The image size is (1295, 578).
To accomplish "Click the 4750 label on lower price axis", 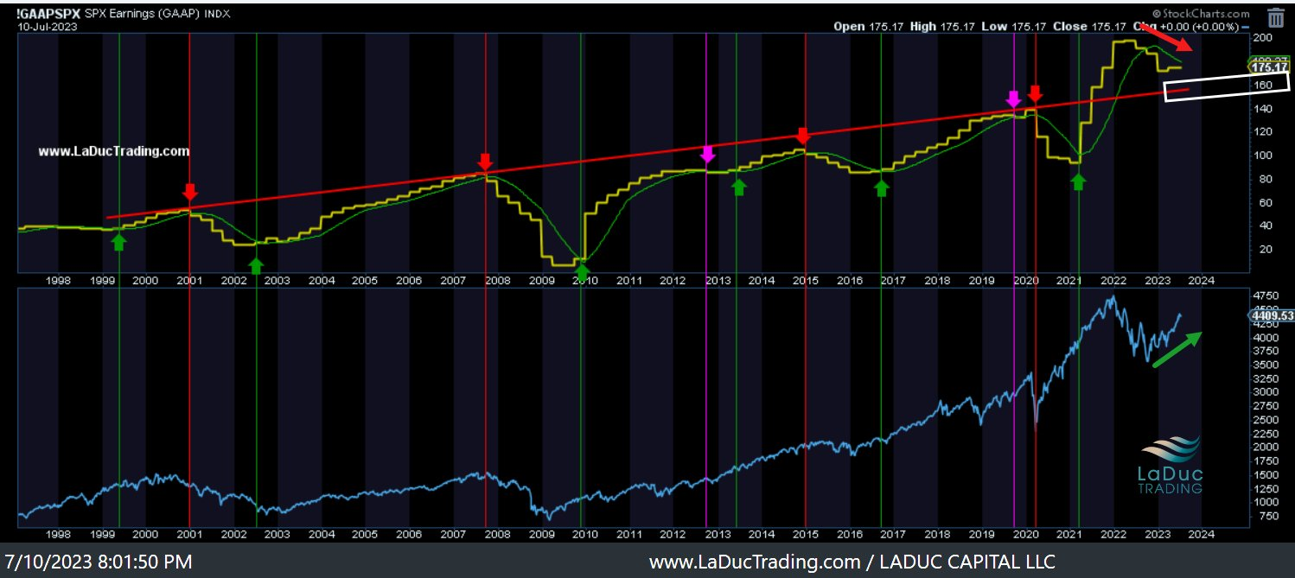I will point(1266,295).
